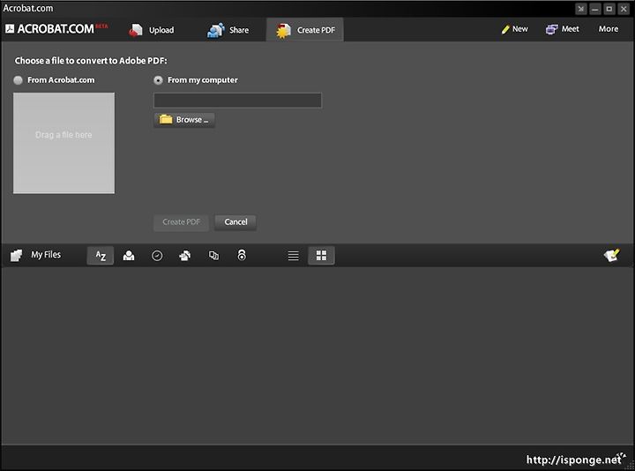Click the Drag a file here drop area
The image size is (635, 471).
[64, 143]
